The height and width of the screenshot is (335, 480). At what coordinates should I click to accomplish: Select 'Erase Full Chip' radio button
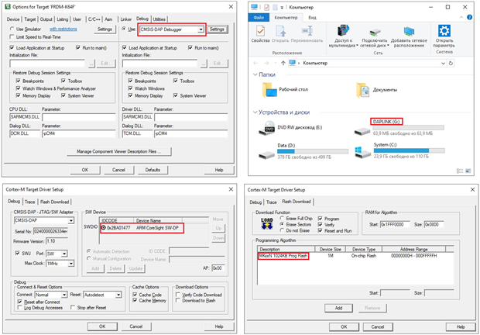(x=283, y=218)
